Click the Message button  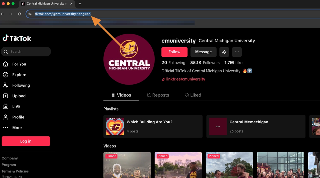(x=203, y=52)
